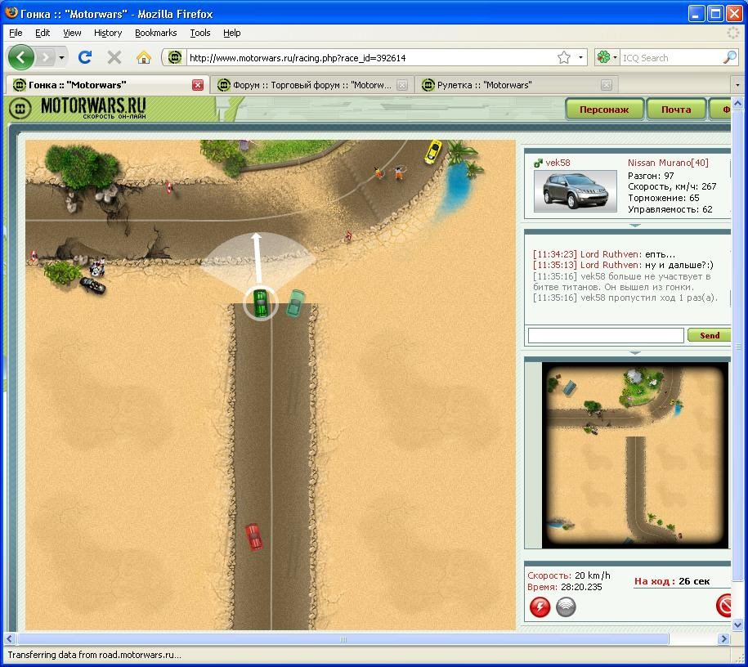748x667 pixels.
Task: Click the Nissan Murano car thumbnail
Action: pos(576,190)
